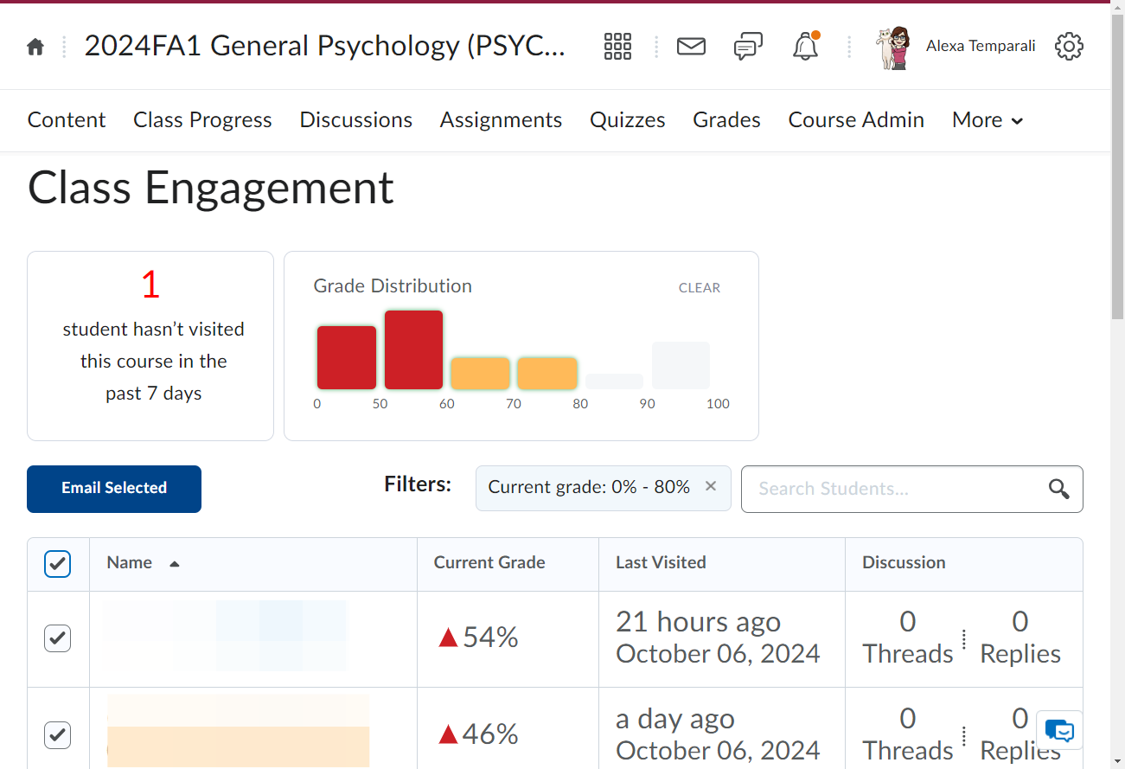The image size is (1125, 769).
Task: Open Class Progress in navbar
Action: pos(202,120)
